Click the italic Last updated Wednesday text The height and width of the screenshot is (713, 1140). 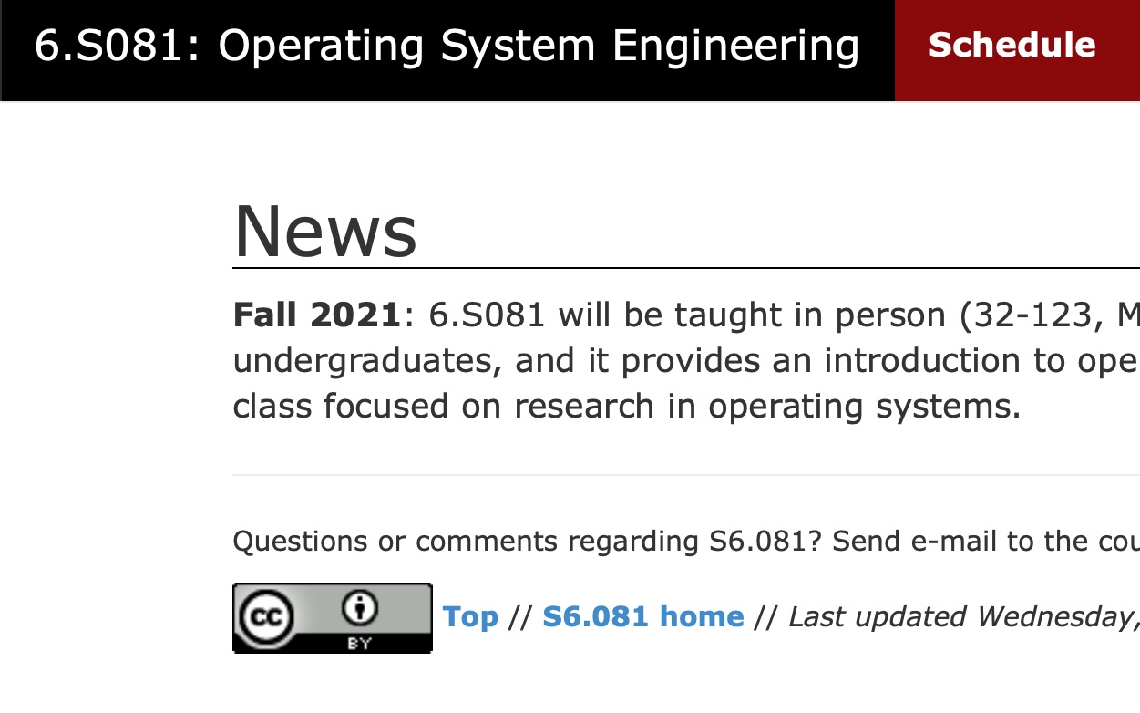tap(961, 617)
